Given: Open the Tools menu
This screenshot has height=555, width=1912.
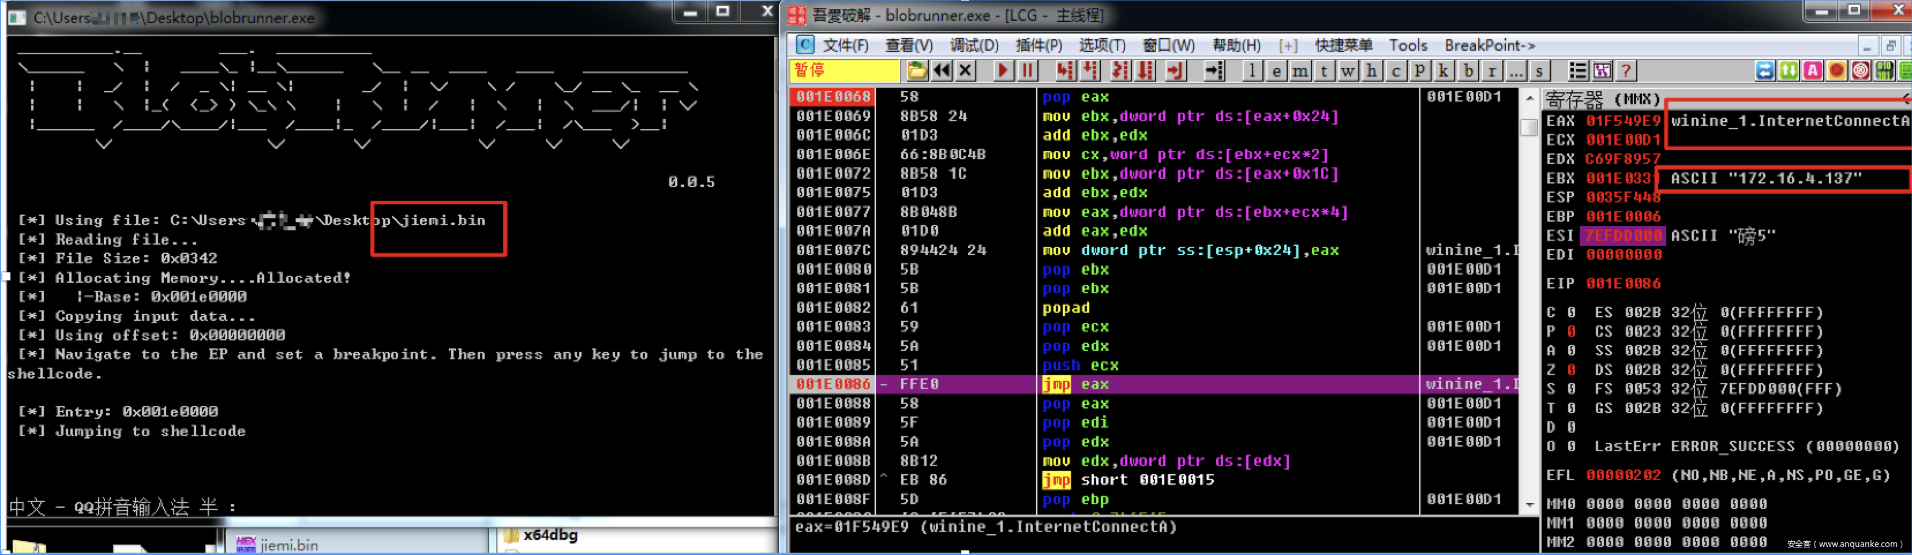Looking at the screenshot, I should point(1407,45).
